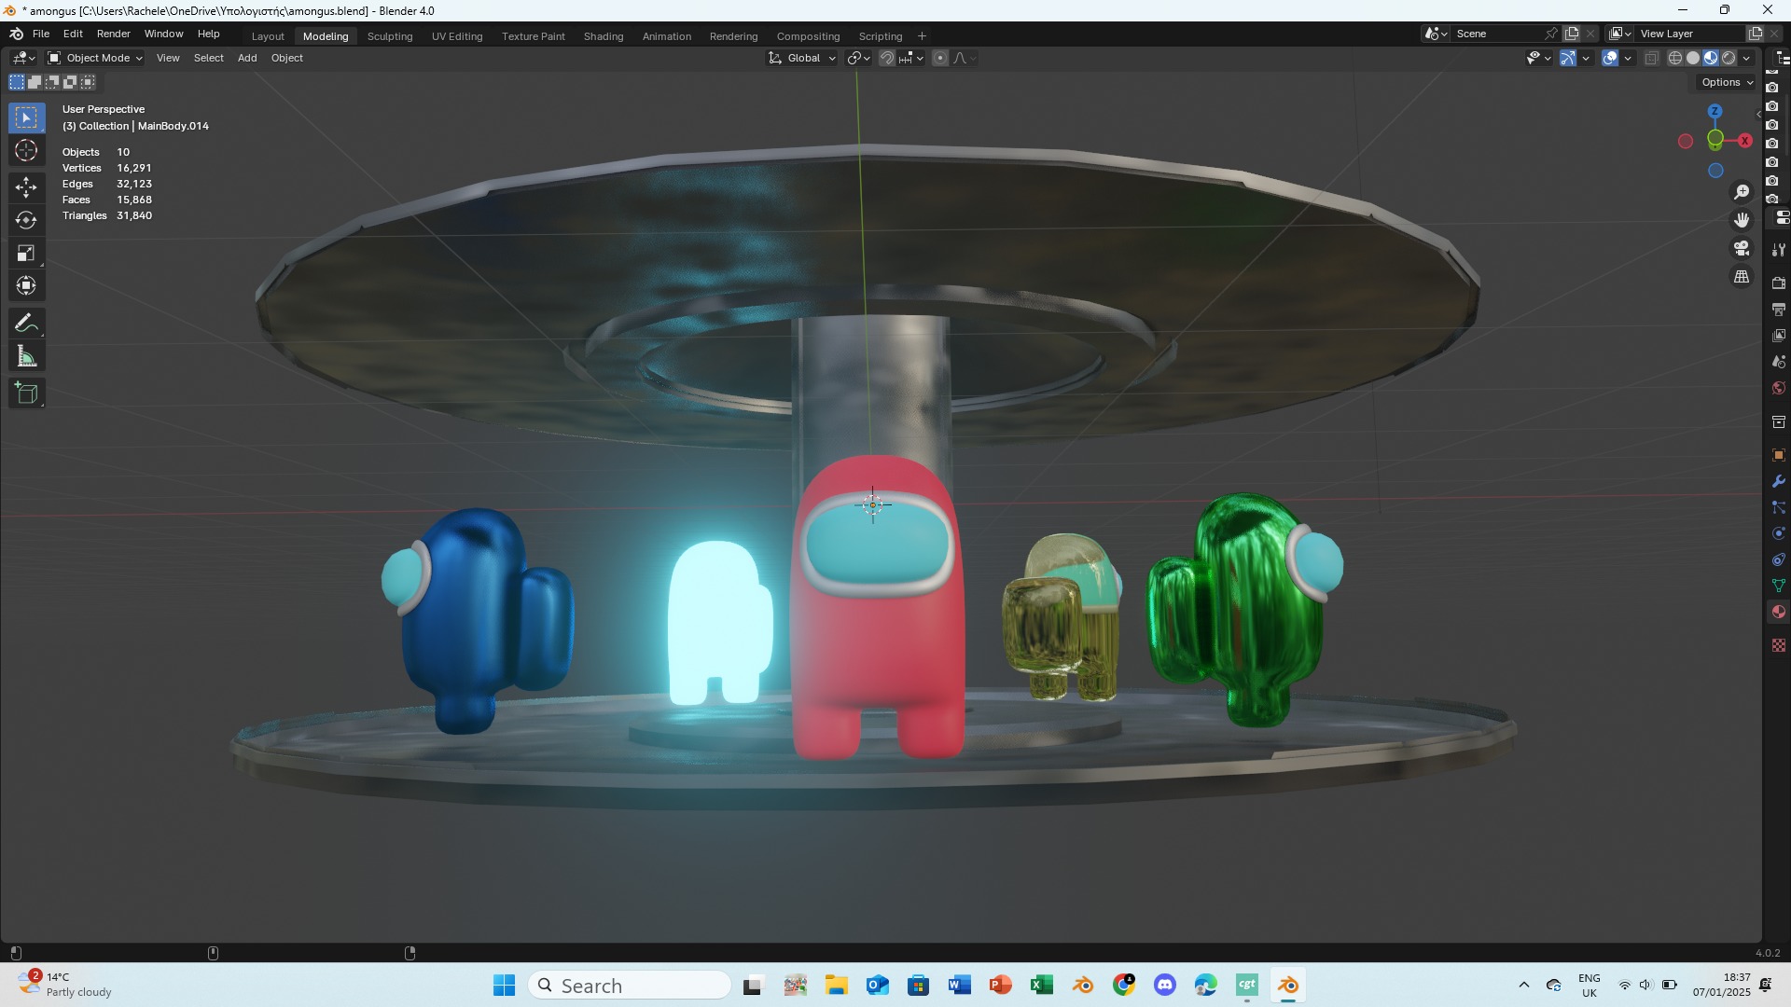Select the Annotate tool

pyautogui.click(x=26, y=324)
